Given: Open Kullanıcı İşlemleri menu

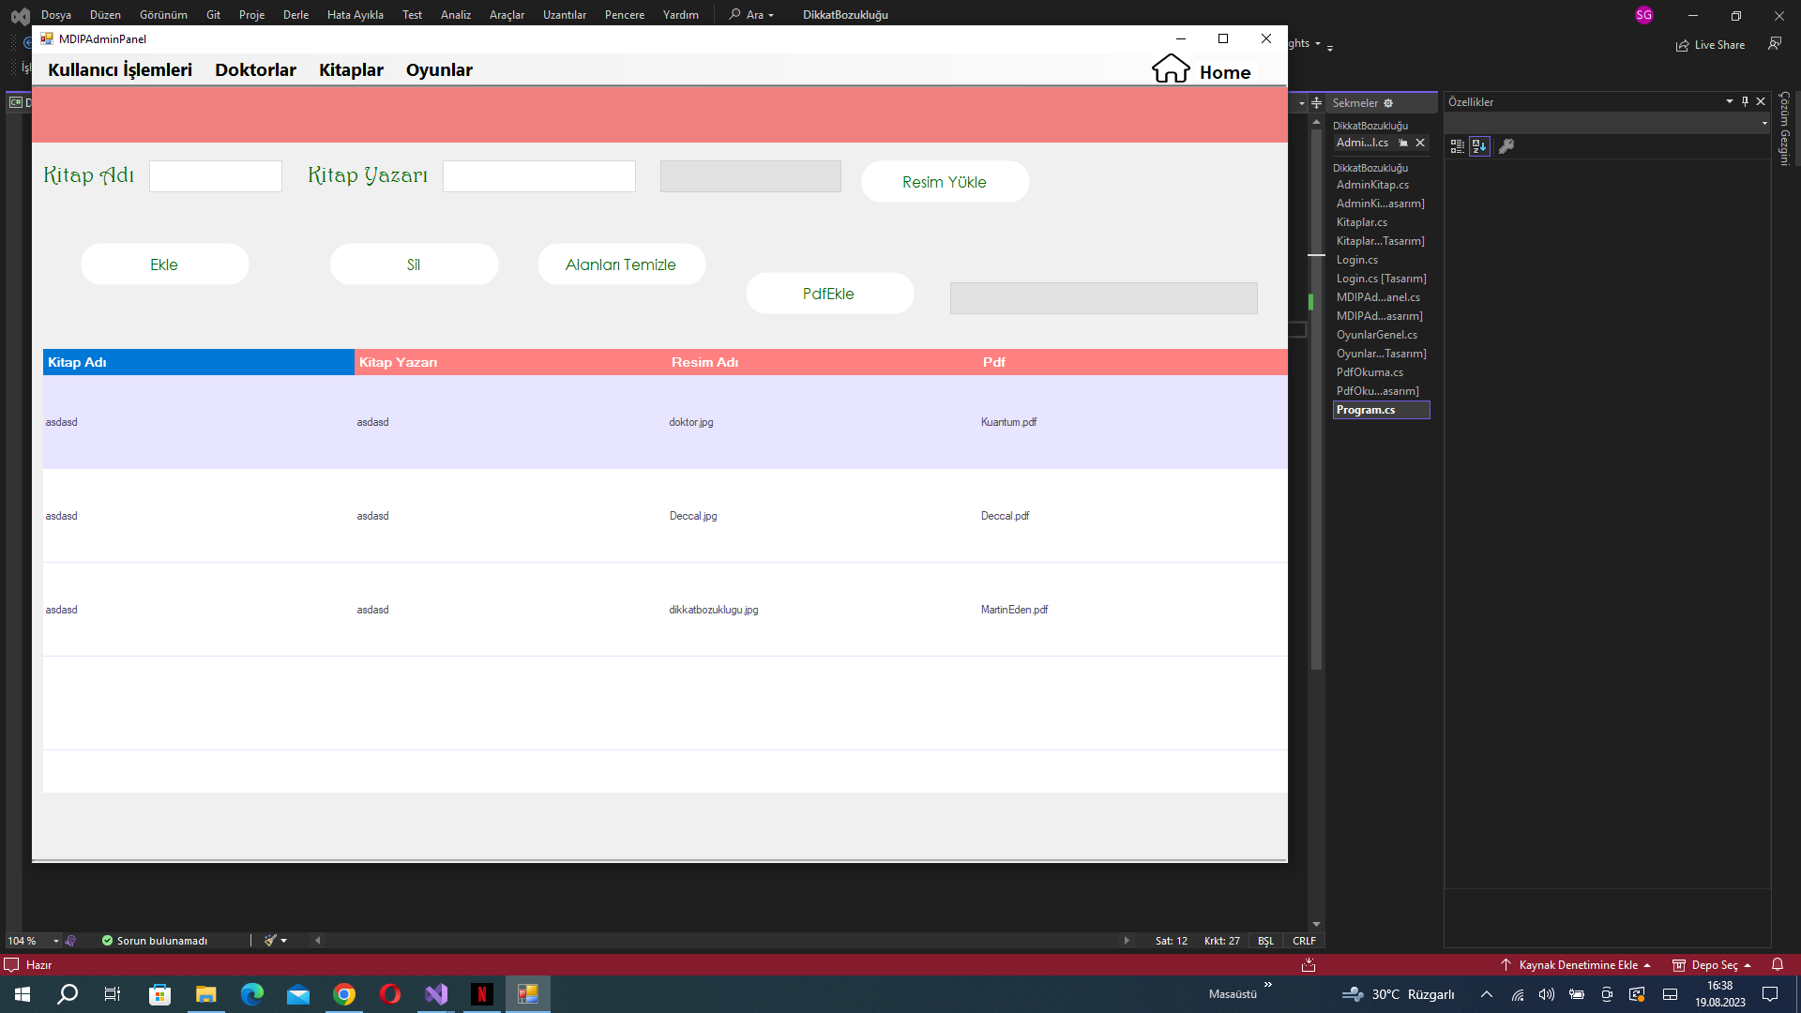Looking at the screenshot, I should 120,70.
